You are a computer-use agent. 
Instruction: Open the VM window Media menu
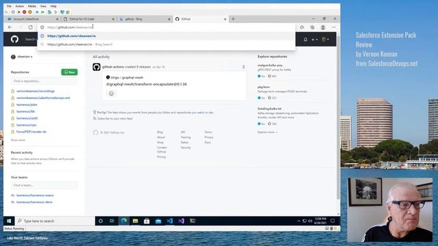[32, 6]
